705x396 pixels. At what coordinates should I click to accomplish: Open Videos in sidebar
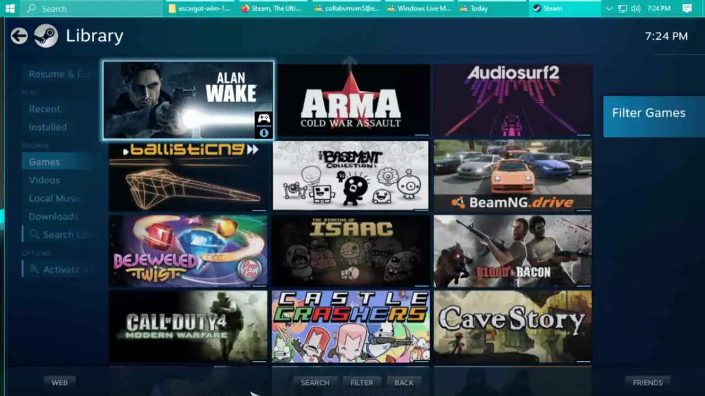pyautogui.click(x=44, y=180)
